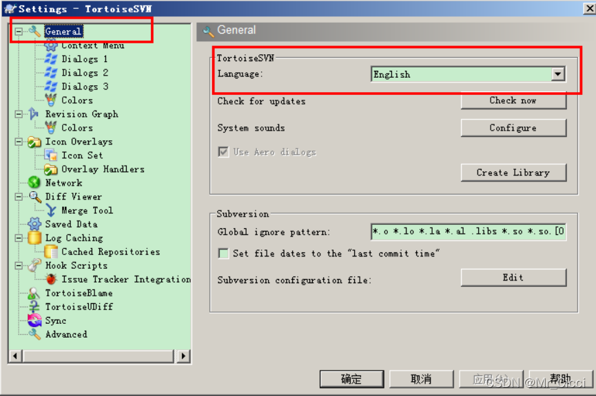Image resolution: width=596 pixels, height=396 pixels.
Task: Click the Advanced wrench icon
Action: (x=34, y=335)
